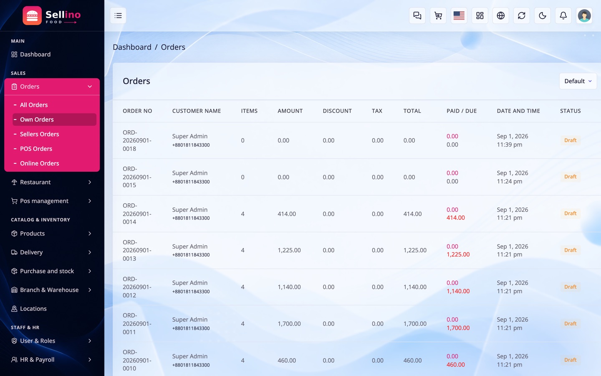Select All Orders menu item

point(55,105)
